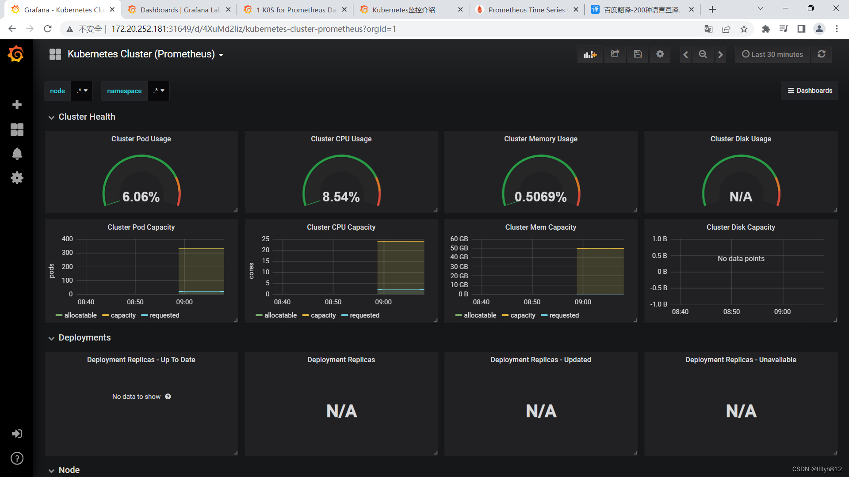The width and height of the screenshot is (849, 477).
Task: Click the time range zoom out icon
Action: pyautogui.click(x=703, y=54)
